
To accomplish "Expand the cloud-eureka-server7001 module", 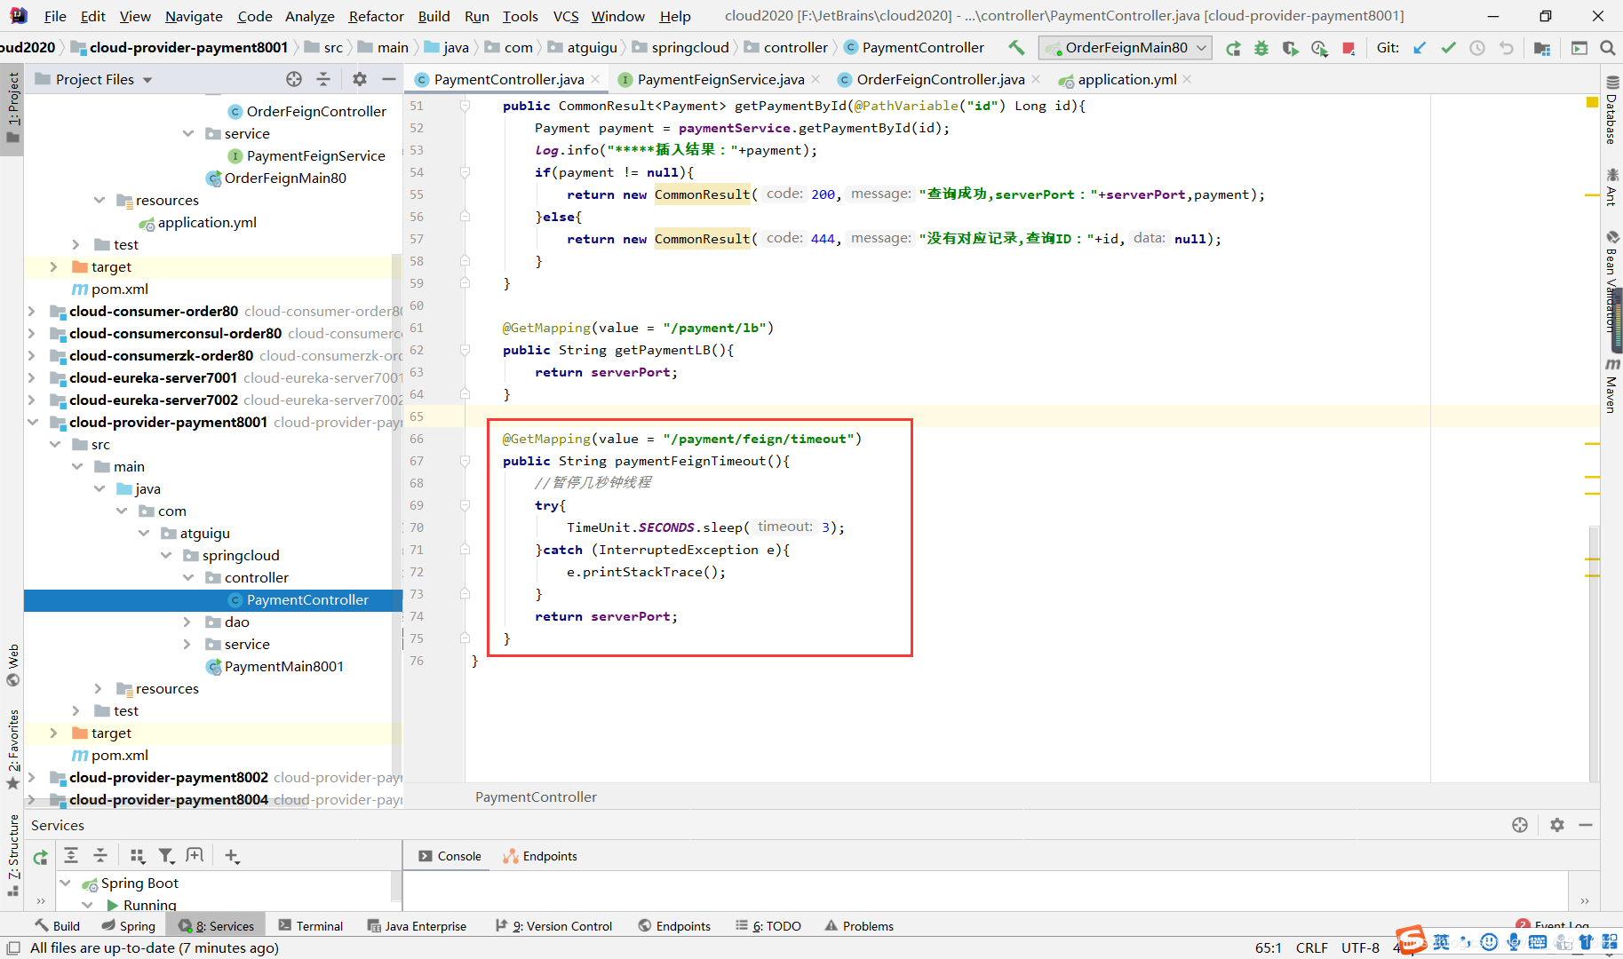I will click(x=32, y=377).
